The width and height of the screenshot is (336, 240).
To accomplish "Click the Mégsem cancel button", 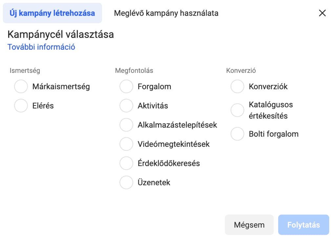I will pyautogui.click(x=249, y=225).
